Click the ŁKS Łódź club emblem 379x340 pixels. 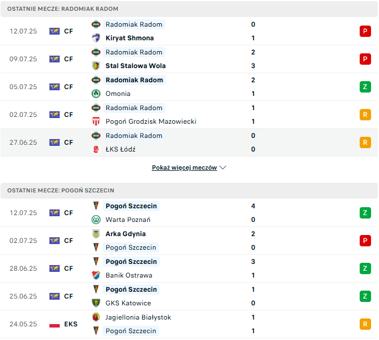pyautogui.click(x=96, y=149)
